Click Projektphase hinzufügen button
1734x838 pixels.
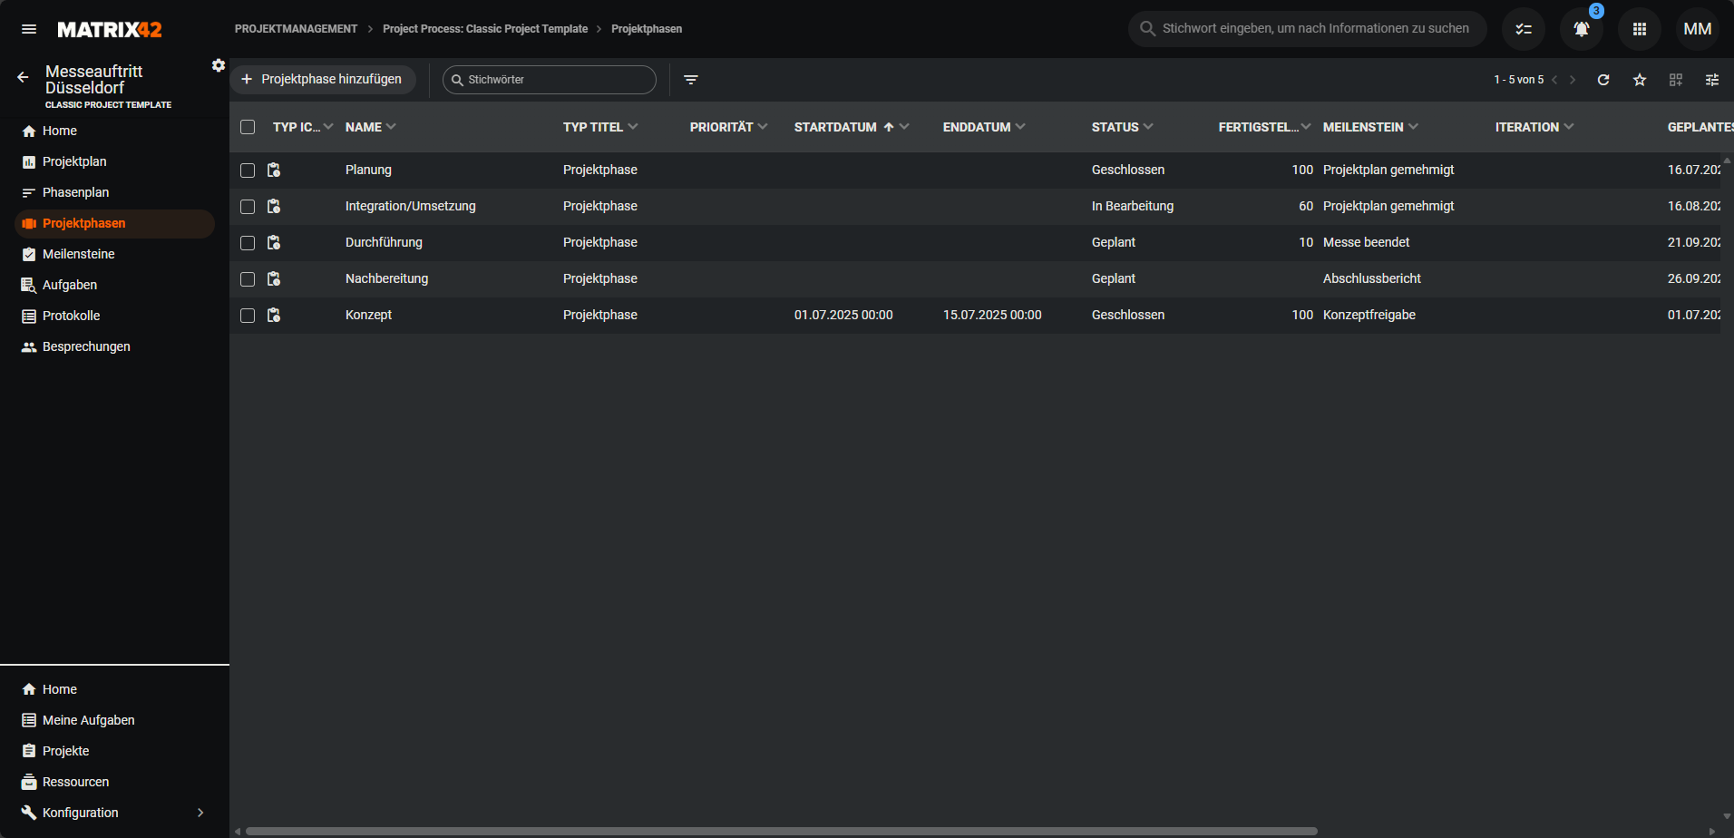[x=322, y=80]
